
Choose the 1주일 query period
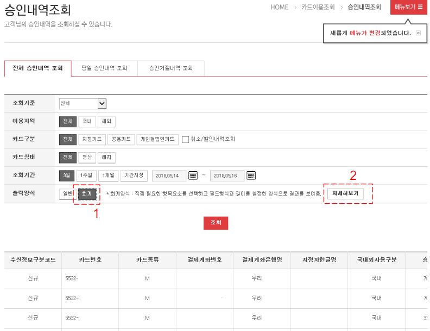tap(86, 176)
